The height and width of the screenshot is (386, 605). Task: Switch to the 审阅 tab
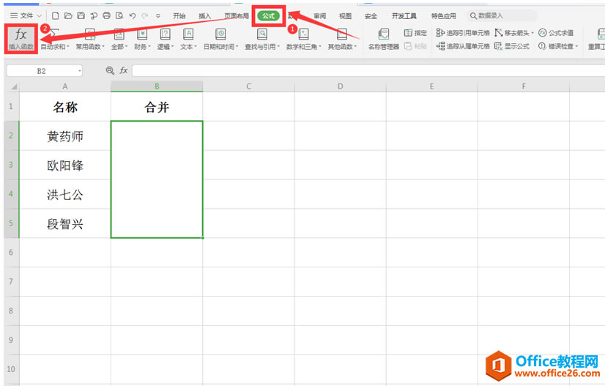point(319,16)
